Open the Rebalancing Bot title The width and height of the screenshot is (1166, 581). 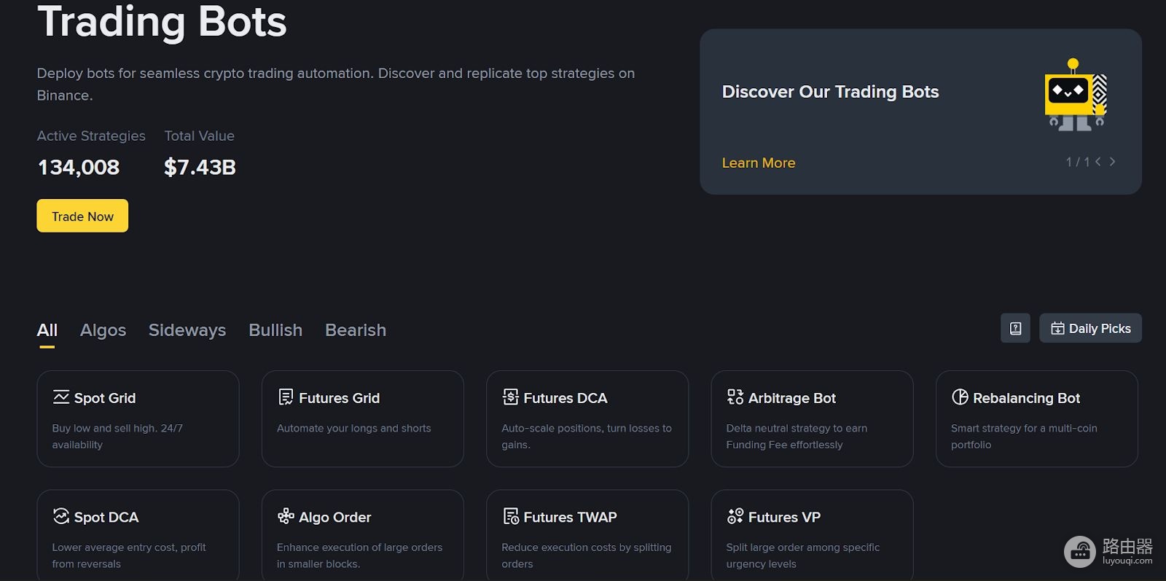(1027, 398)
